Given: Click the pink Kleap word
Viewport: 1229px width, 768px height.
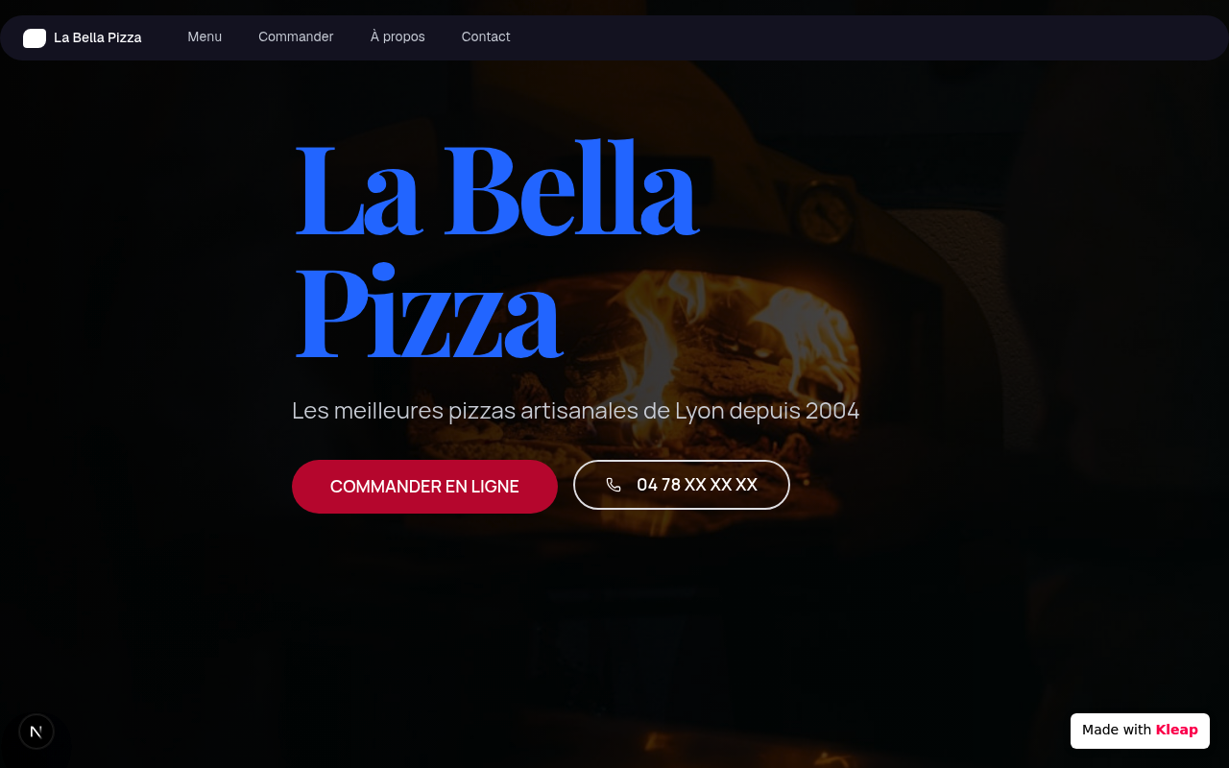Looking at the screenshot, I should [x=1177, y=730].
